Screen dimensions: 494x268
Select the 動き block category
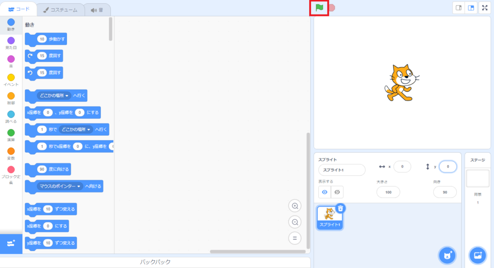coord(11,25)
